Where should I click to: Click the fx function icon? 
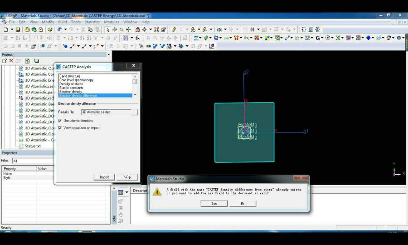pos(138,38)
